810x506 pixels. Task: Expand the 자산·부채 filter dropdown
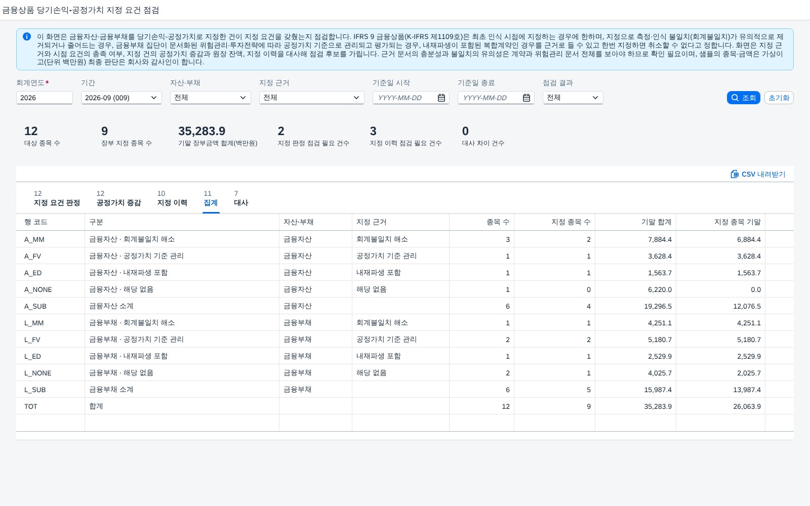[x=211, y=98]
